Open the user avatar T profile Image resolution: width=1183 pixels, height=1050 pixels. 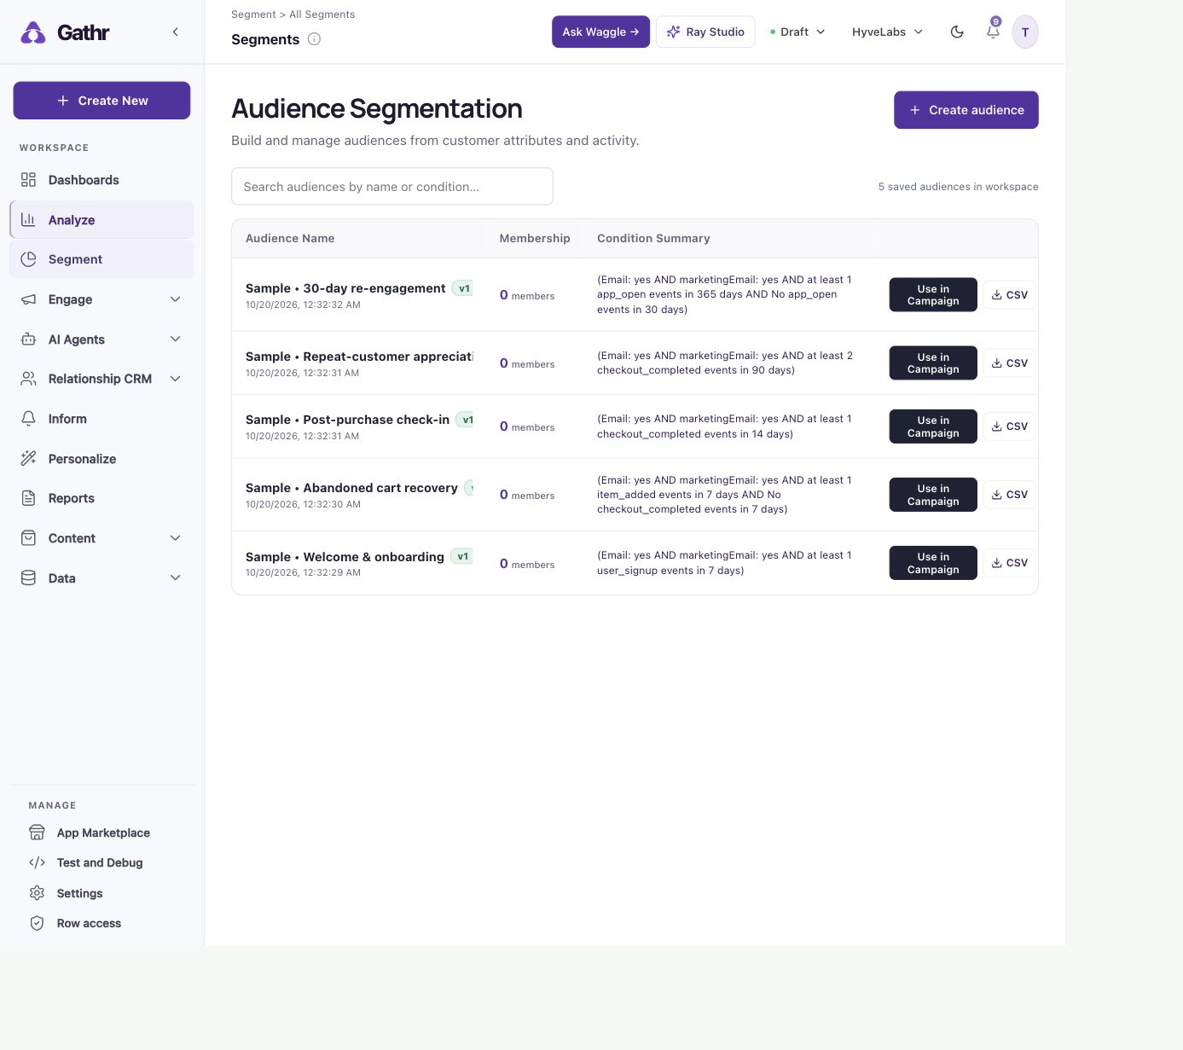(x=1025, y=32)
